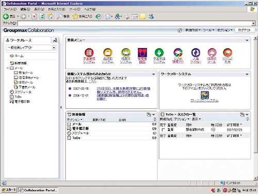Open the 一般社員レイアウト layout dropdown
The width and height of the screenshot is (258, 194).
[x=54, y=47]
